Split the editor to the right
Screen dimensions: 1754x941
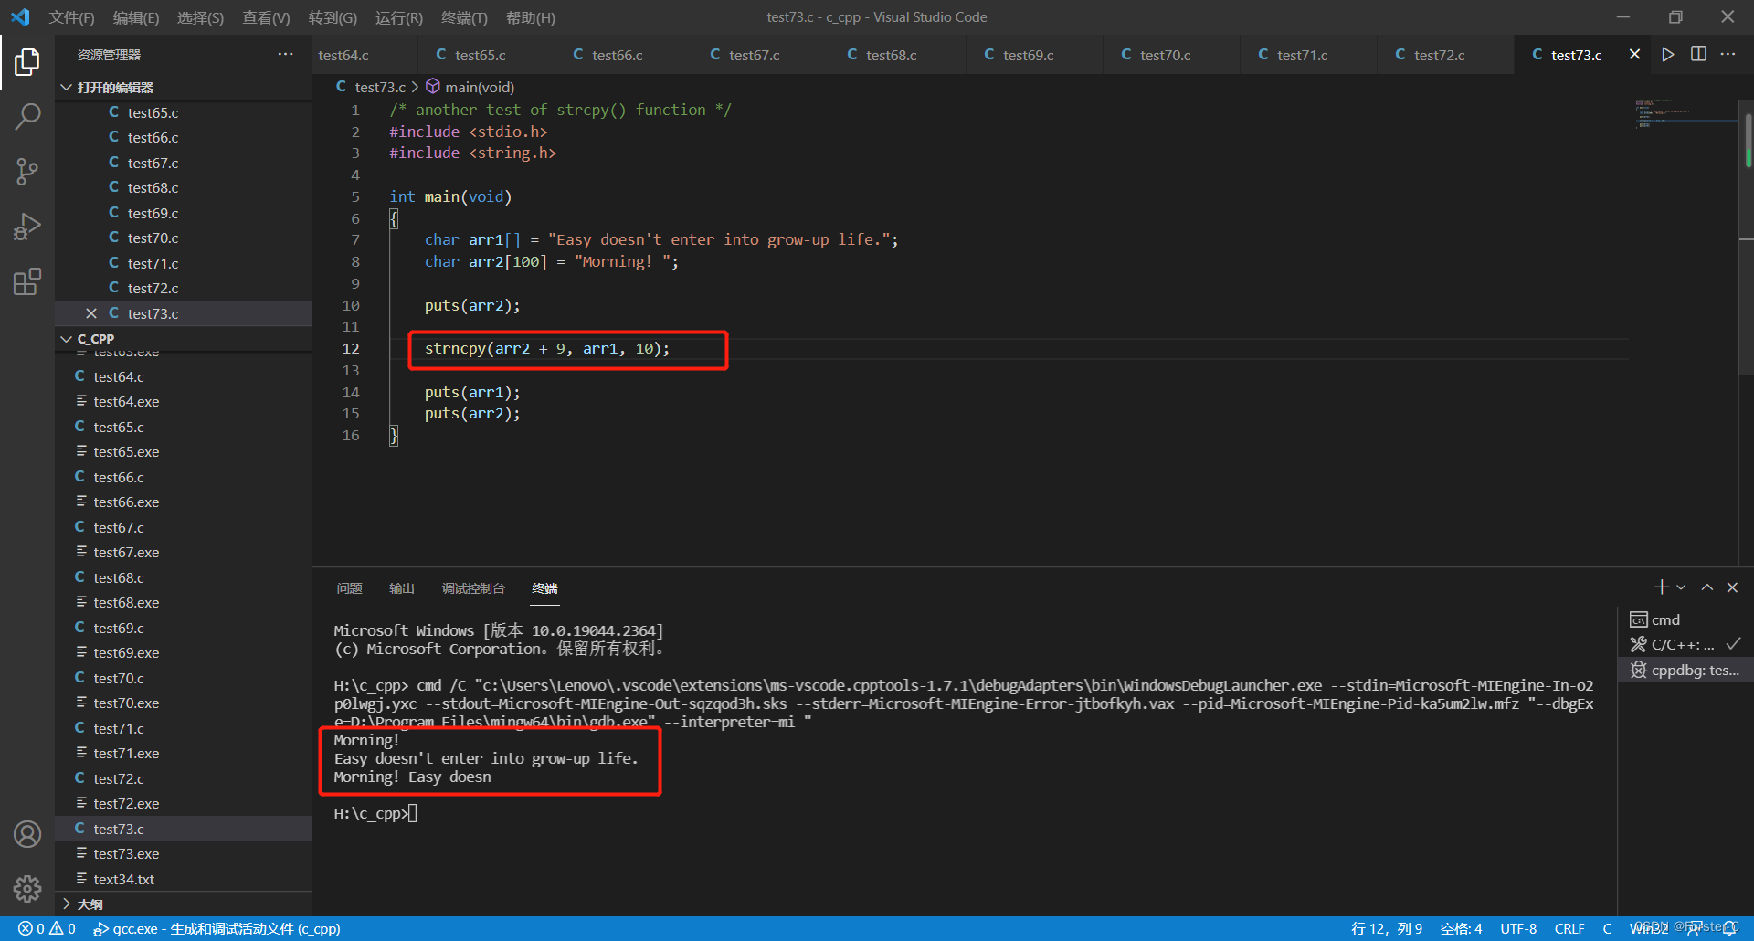(1698, 55)
